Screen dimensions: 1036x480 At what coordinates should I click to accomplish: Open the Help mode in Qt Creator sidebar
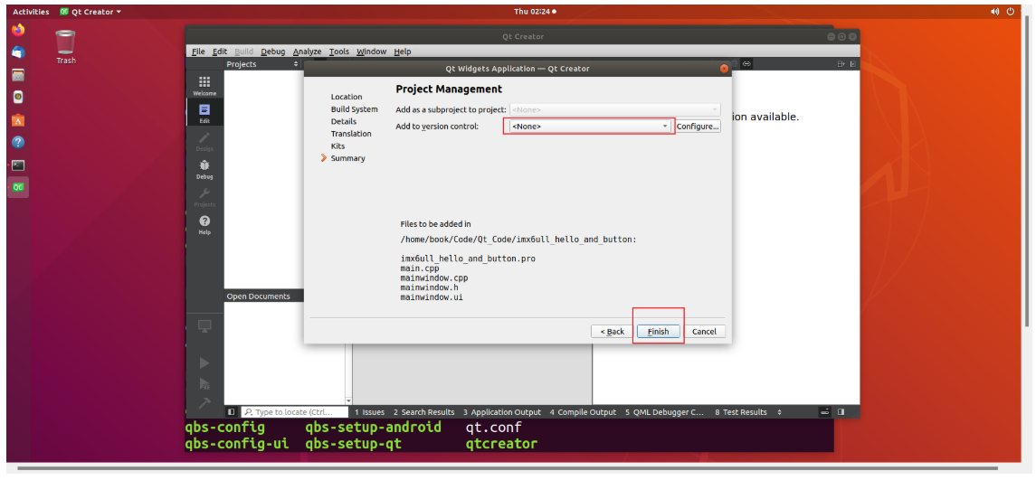[x=204, y=224]
